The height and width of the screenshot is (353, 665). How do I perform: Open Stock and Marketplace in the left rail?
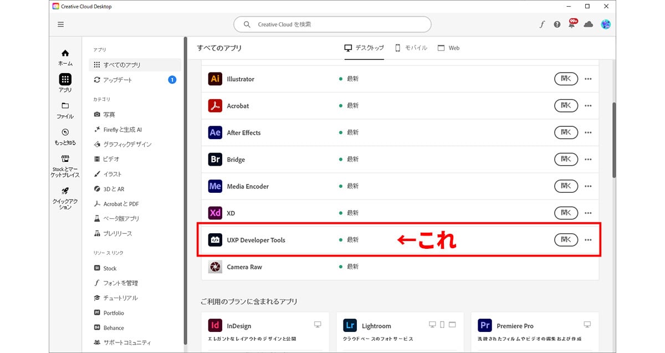(65, 166)
